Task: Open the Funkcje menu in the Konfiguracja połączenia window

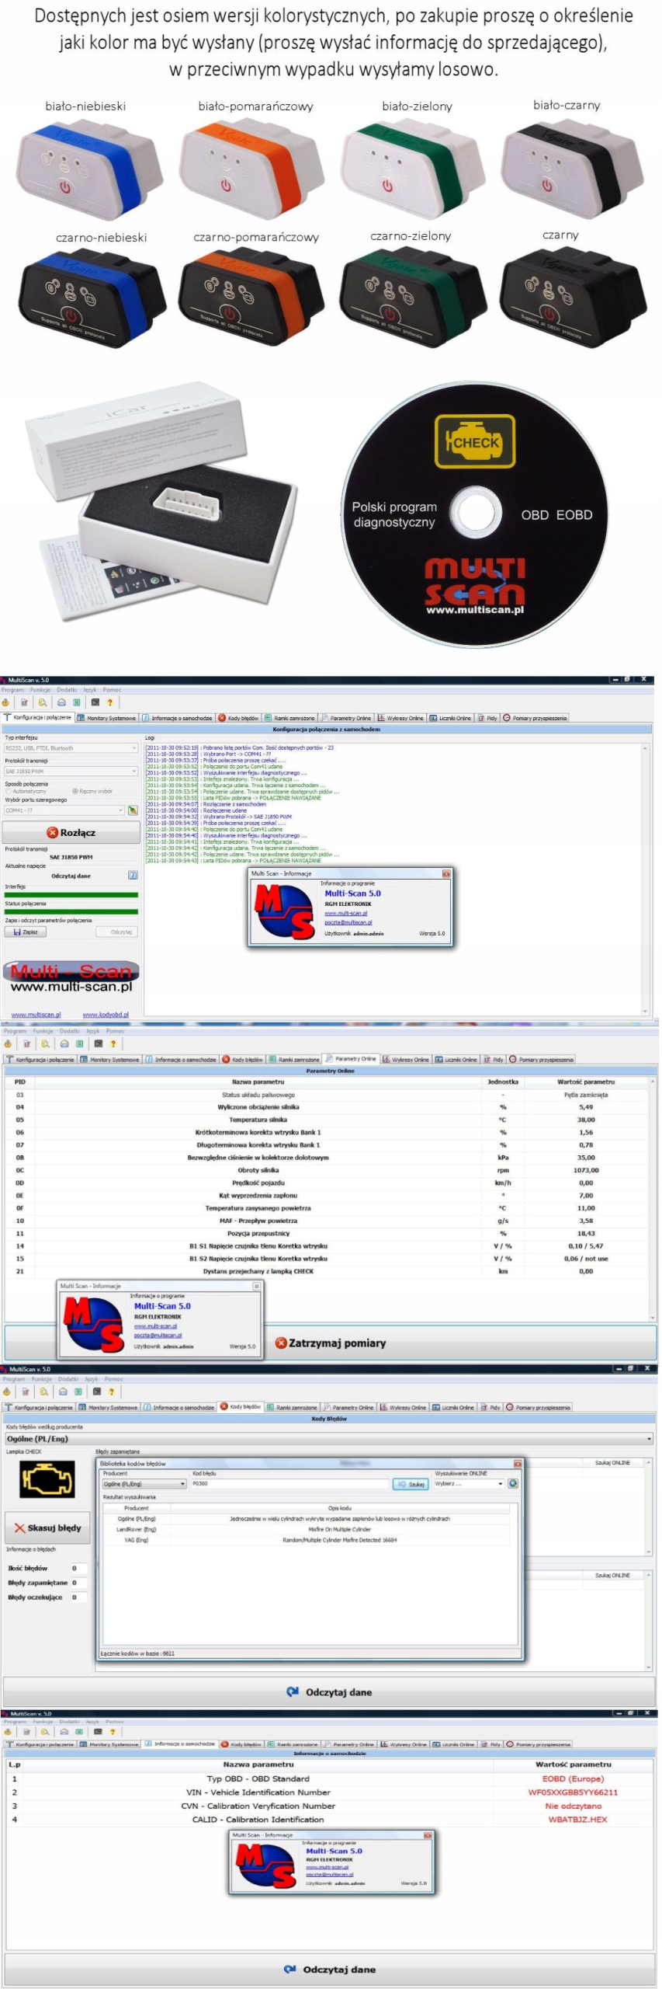Action: click(40, 690)
